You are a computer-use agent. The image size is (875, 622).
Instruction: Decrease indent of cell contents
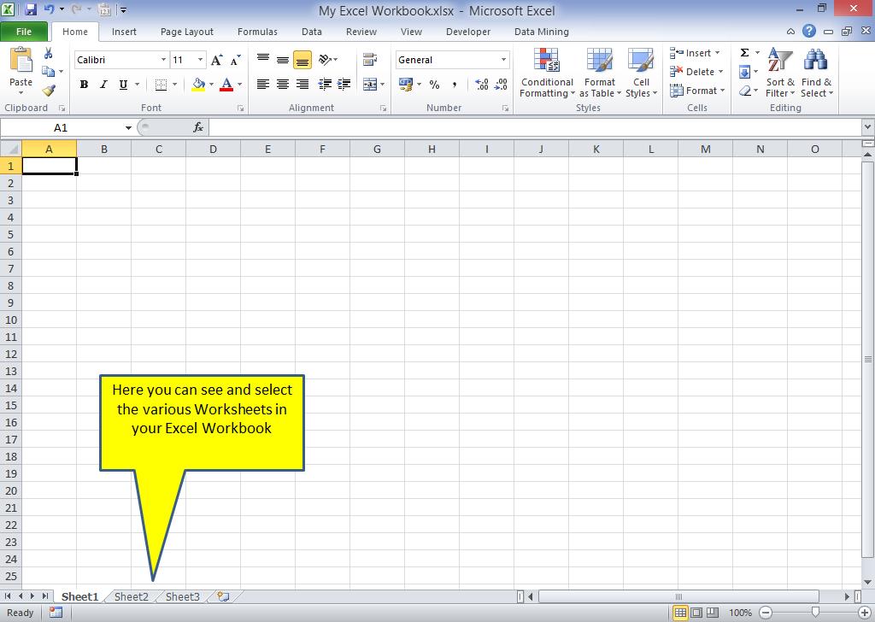click(x=324, y=85)
